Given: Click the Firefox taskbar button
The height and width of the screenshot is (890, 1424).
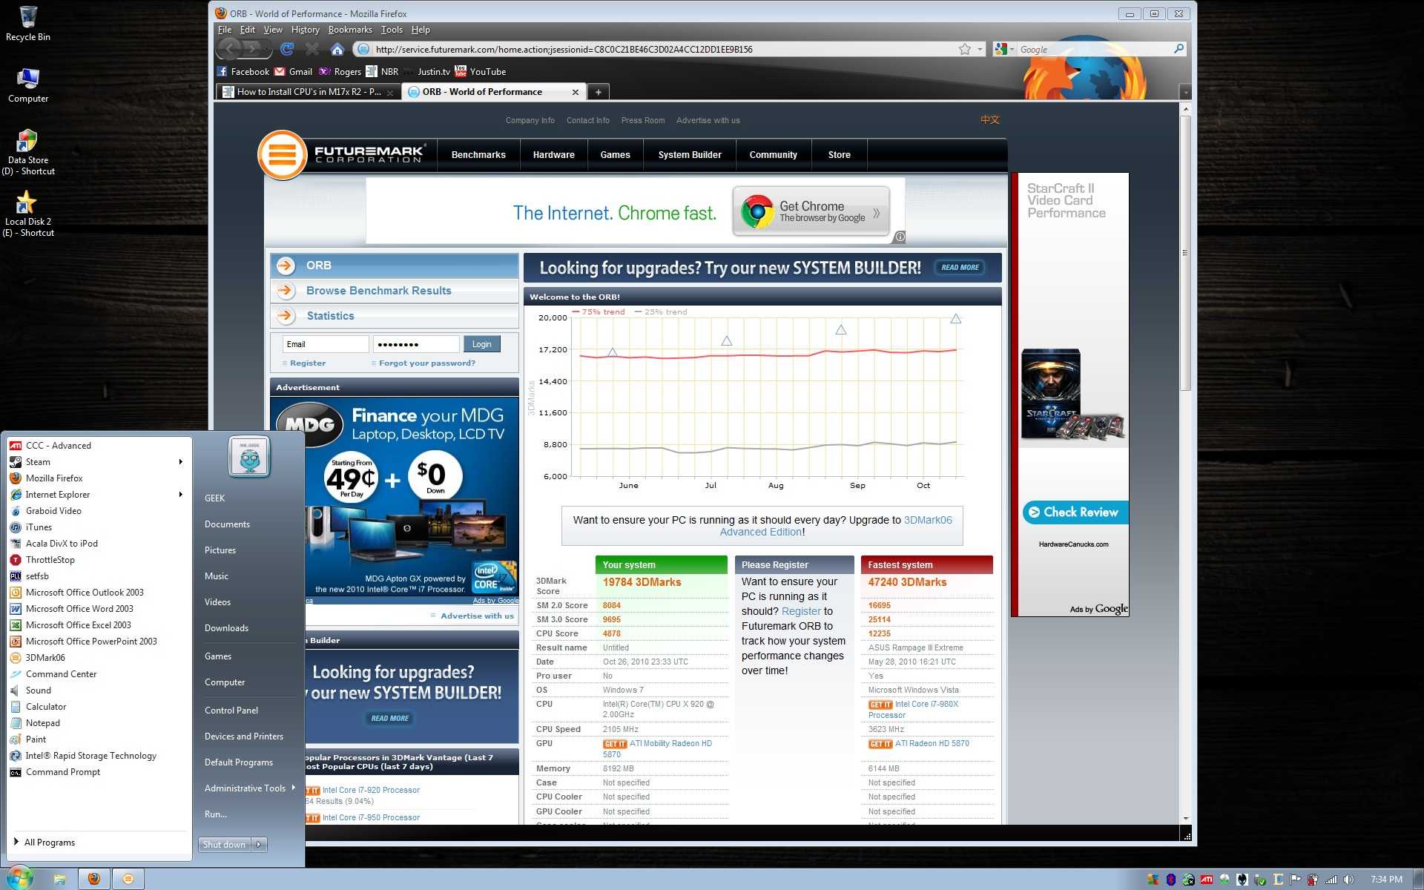Looking at the screenshot, I should (94, 879).
